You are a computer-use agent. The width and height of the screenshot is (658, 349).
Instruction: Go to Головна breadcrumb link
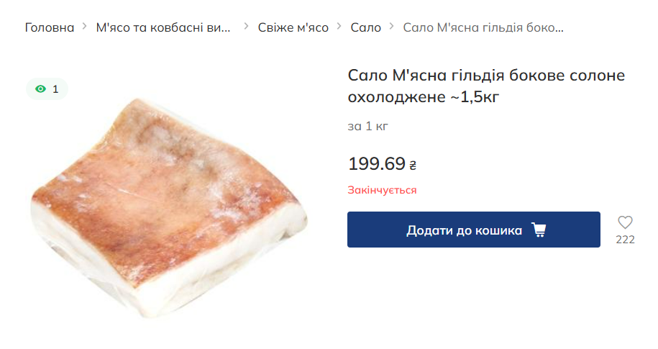click(50, 27)
